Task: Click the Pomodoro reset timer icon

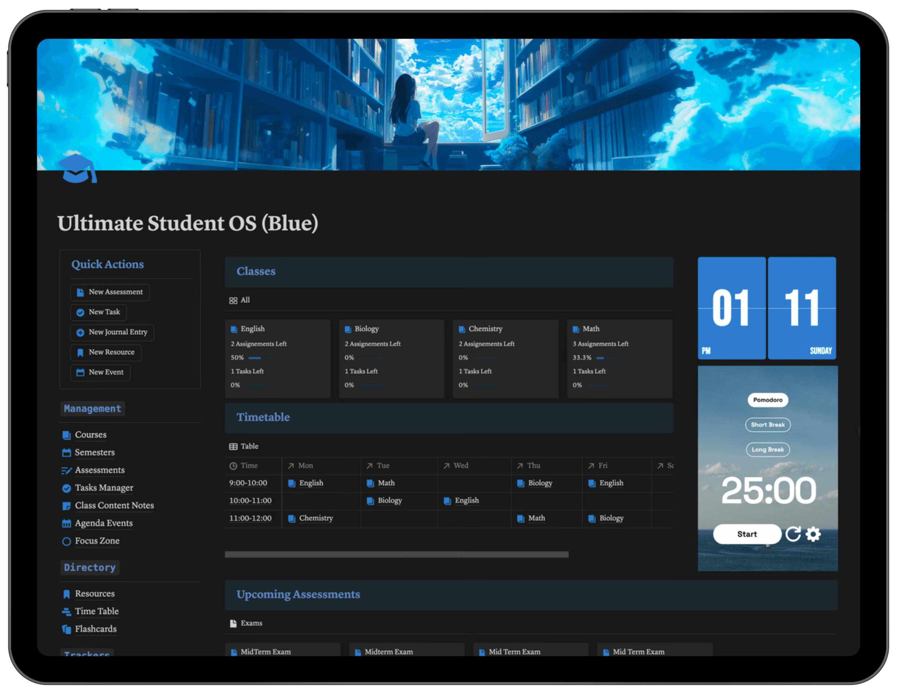Action: coord(793,534)
